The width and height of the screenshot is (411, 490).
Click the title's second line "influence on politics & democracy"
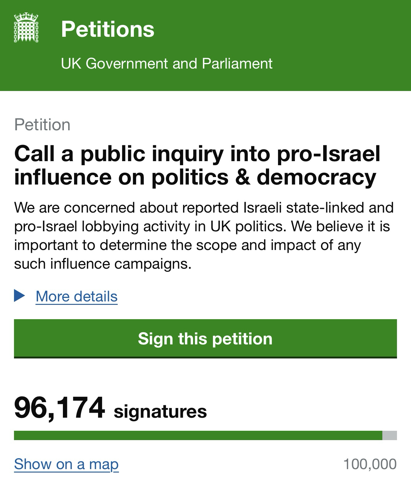pos(195,177)
